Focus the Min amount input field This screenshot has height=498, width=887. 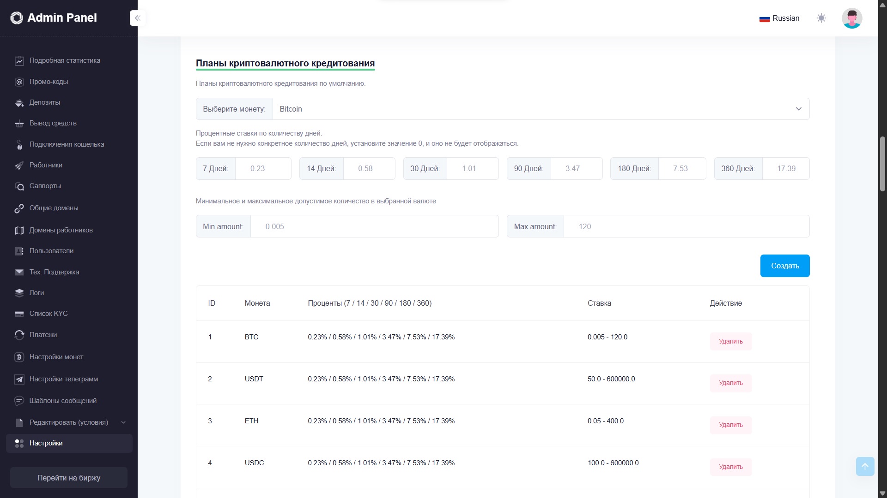[374, 226]
